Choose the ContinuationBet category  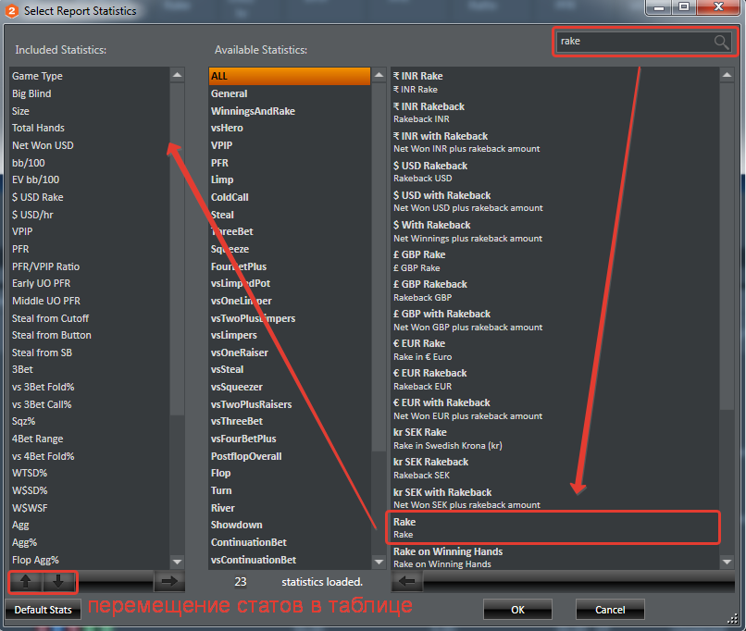tap(289, 542)
